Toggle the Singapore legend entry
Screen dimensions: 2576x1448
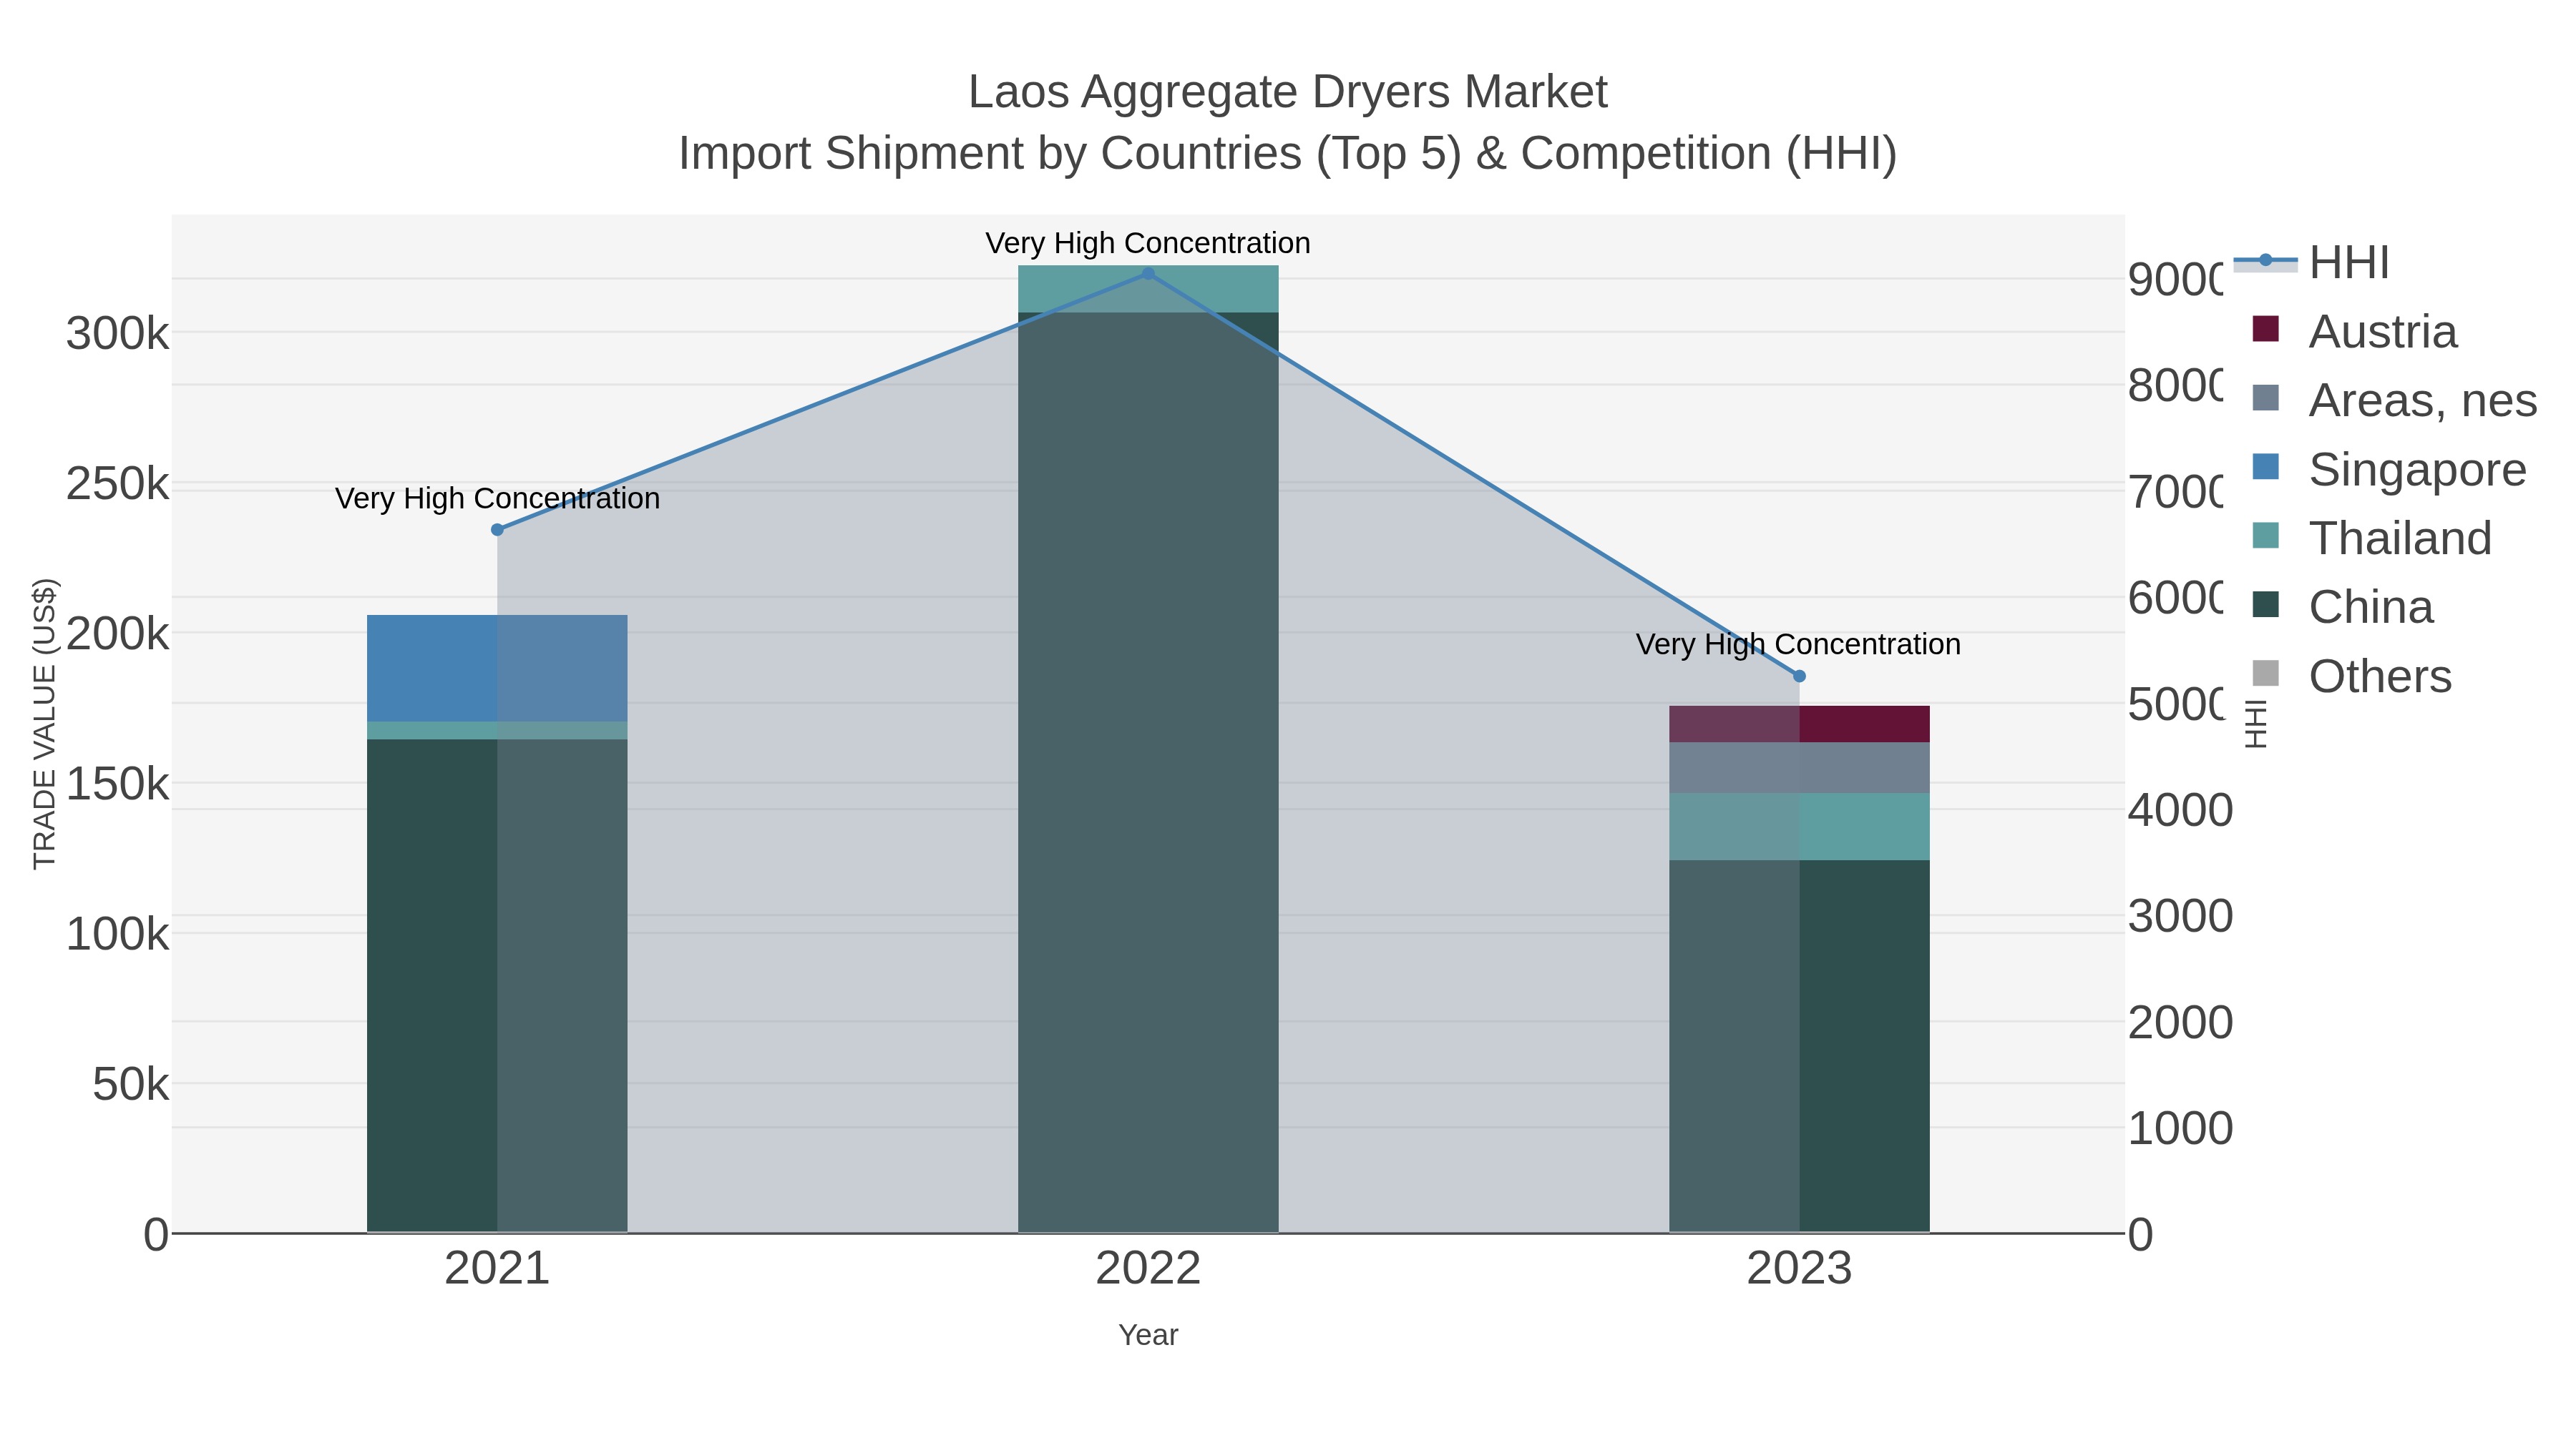(2389, 470)
